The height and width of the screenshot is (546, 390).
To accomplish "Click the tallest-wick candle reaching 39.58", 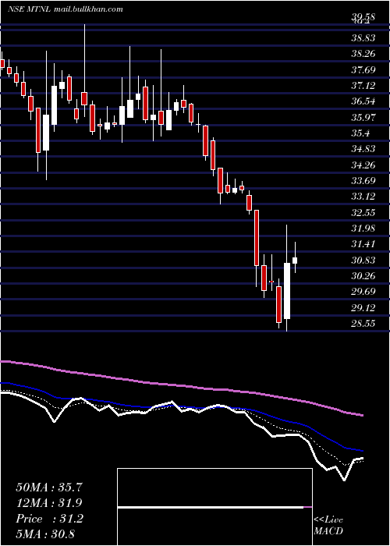I will [x=84, y=98].
